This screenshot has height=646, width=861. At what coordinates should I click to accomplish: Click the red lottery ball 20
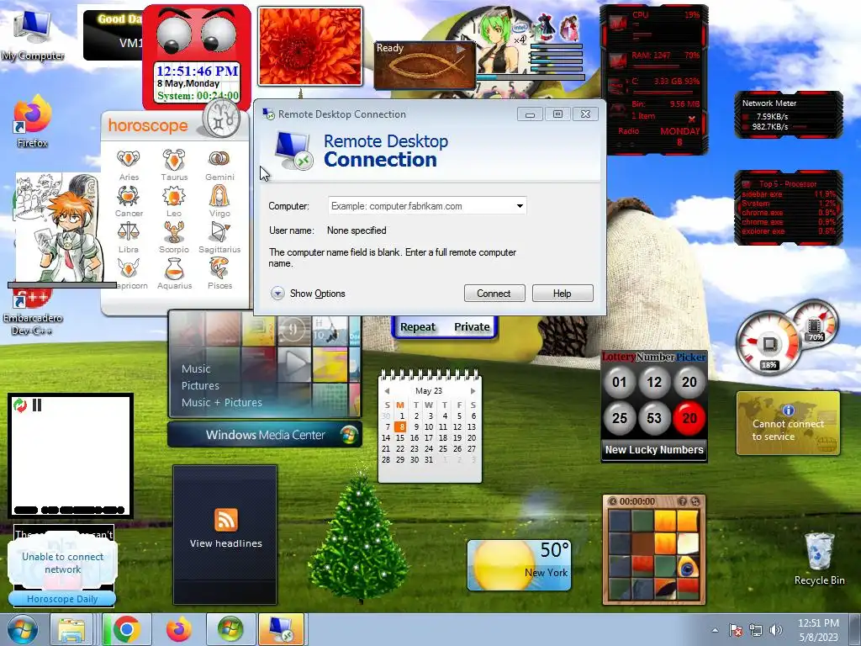pos(689,418)
